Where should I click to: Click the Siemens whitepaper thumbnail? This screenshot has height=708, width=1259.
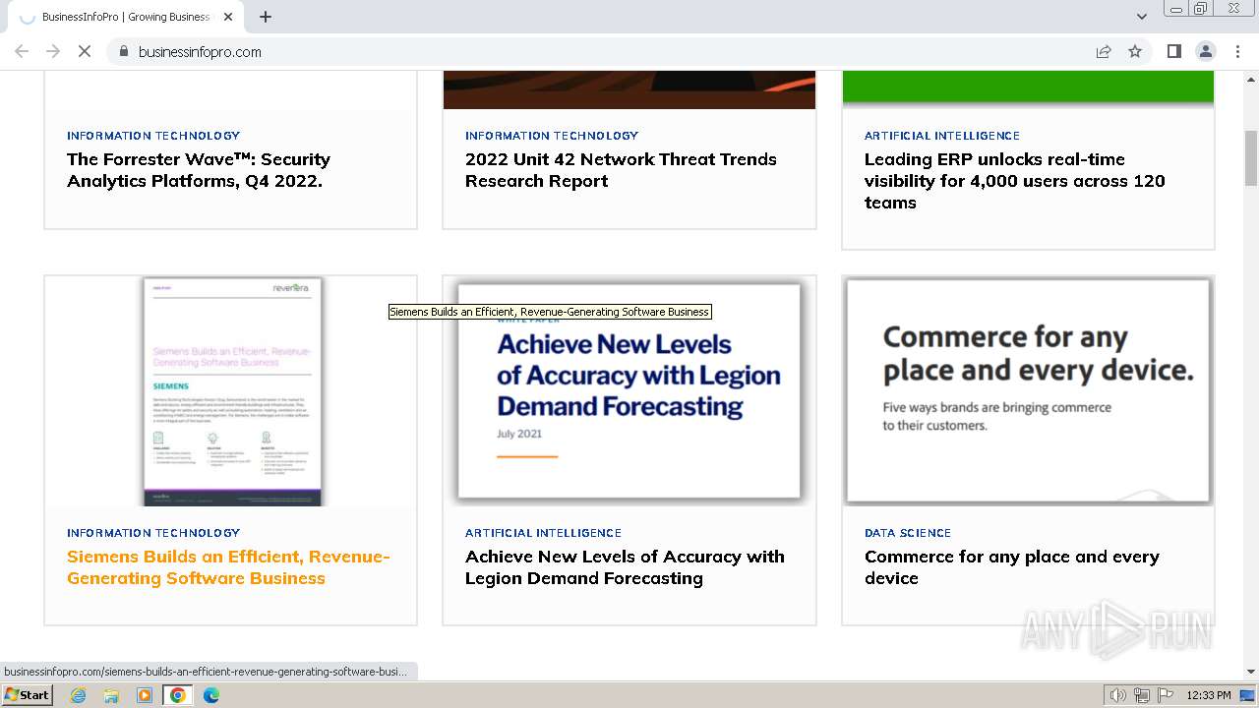(x=231, y=391)
